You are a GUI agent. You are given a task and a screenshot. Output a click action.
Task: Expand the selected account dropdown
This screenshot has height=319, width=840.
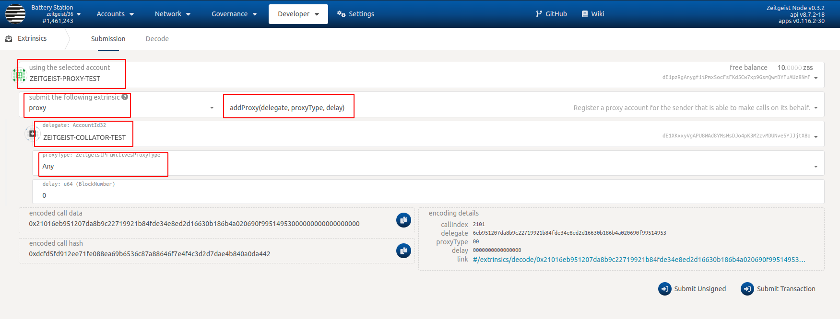(816, 78)
